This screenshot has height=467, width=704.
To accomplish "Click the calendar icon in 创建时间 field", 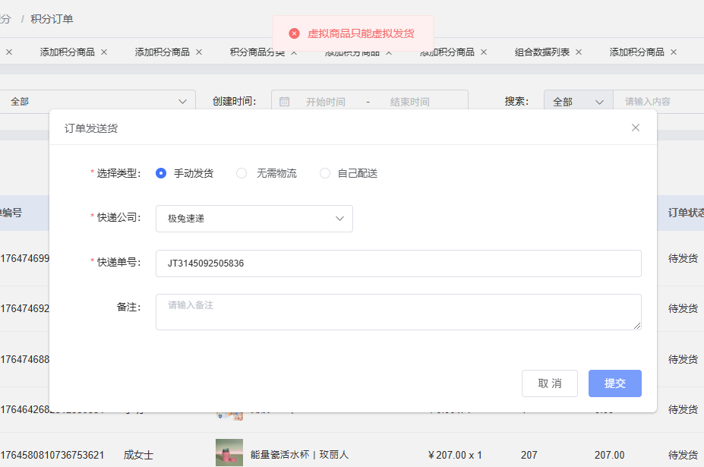I will 285,102.
